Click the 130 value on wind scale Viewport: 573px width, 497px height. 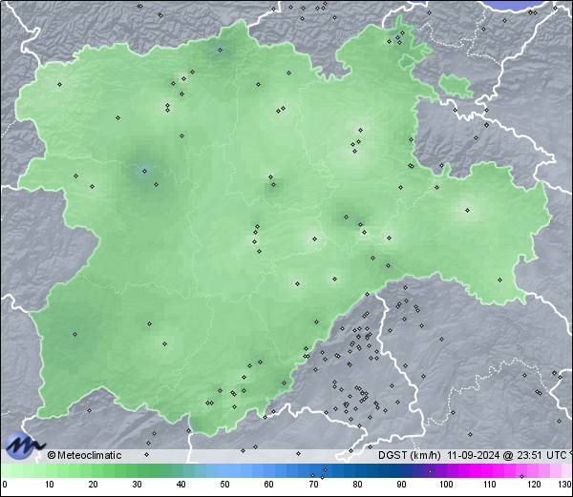(x=564, y=485)
